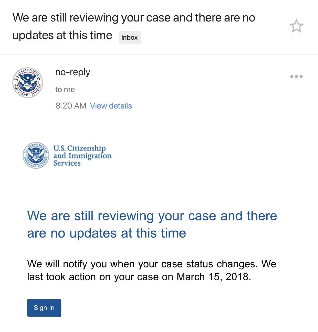Click the sender name no-reply

click(73, 72)
